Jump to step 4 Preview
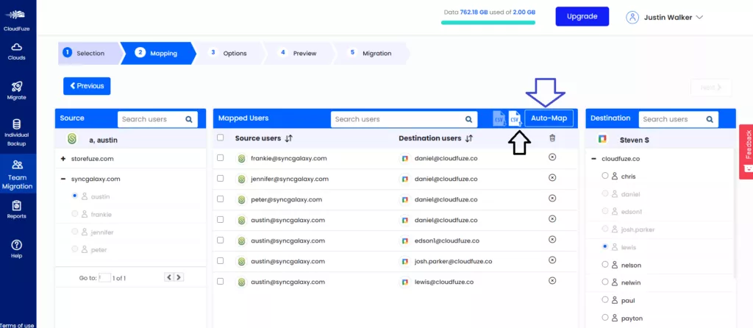This screenshot has width=753, height=328. point(299,53)
